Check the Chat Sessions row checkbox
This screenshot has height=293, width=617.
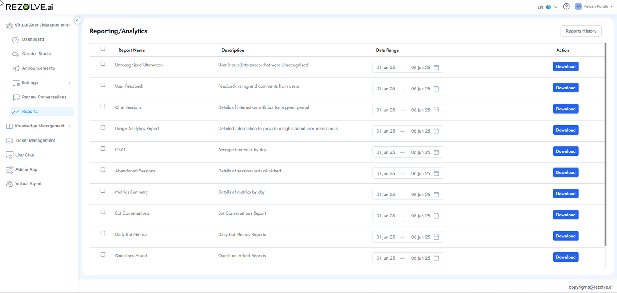[x=102, y=106]
